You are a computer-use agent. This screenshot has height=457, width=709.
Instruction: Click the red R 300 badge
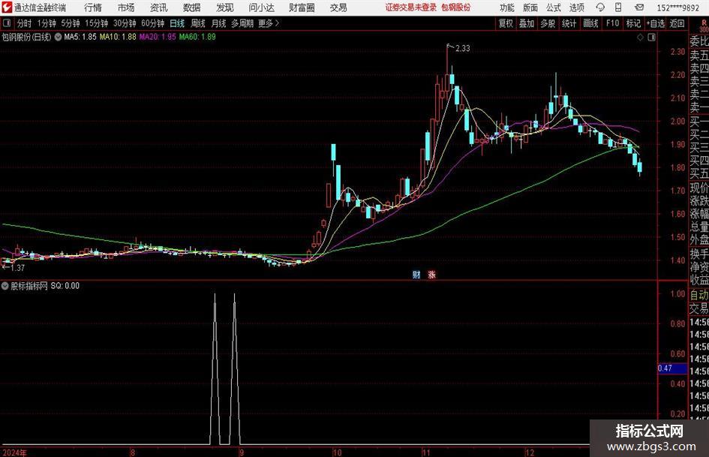(x=704, y=26)
